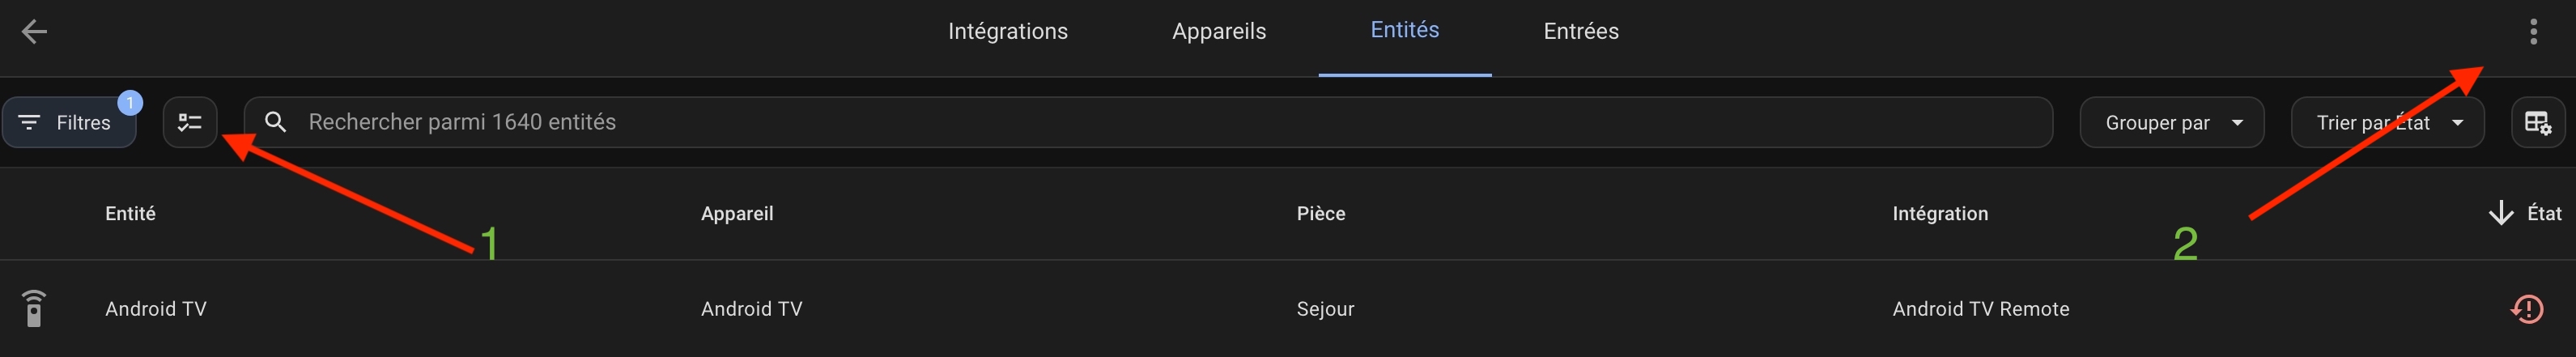Open the three-dot overflow menu
The image size is (2576, 357).
tap(2533, 32)
